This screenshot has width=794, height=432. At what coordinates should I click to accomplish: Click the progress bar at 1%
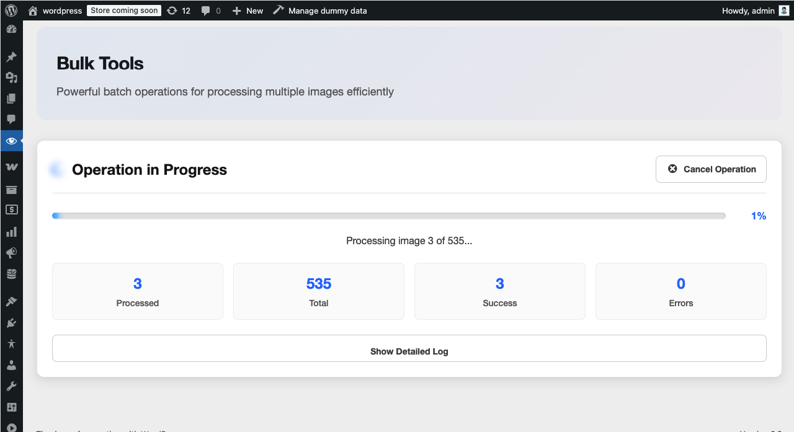point(389,215)
